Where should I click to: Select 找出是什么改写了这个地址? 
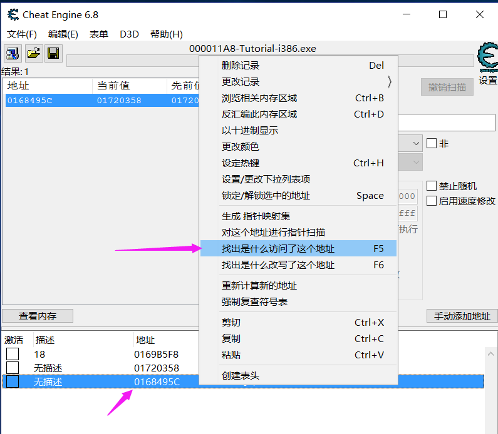point(299,265)
